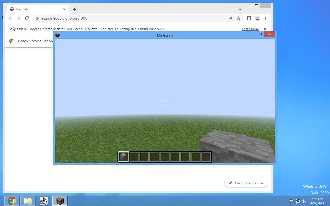Minimize the Minecraft window
Image resolution: width=330 pixels, height=206 pixels.
pos(253,34)
